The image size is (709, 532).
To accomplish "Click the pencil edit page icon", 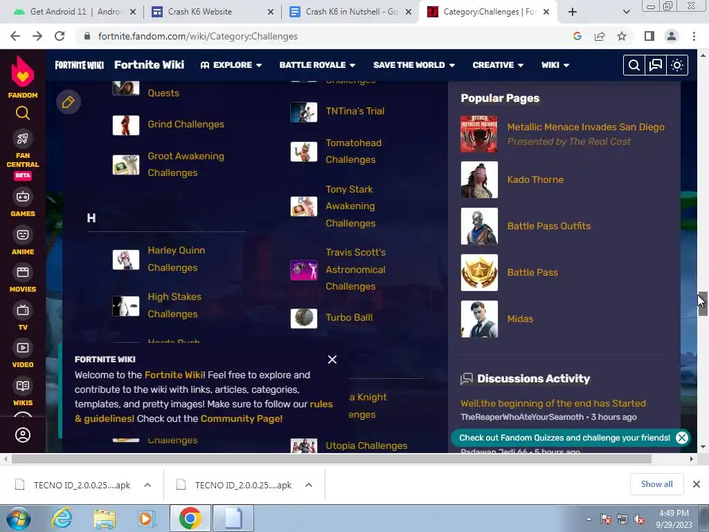I will [69, 102].
